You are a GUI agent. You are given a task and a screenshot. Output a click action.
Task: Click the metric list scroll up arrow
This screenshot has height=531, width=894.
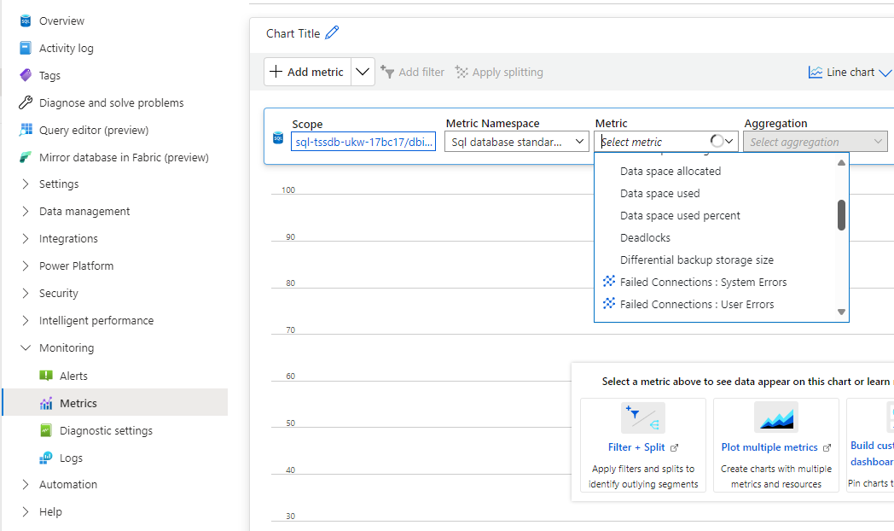(x=841, y=162)
